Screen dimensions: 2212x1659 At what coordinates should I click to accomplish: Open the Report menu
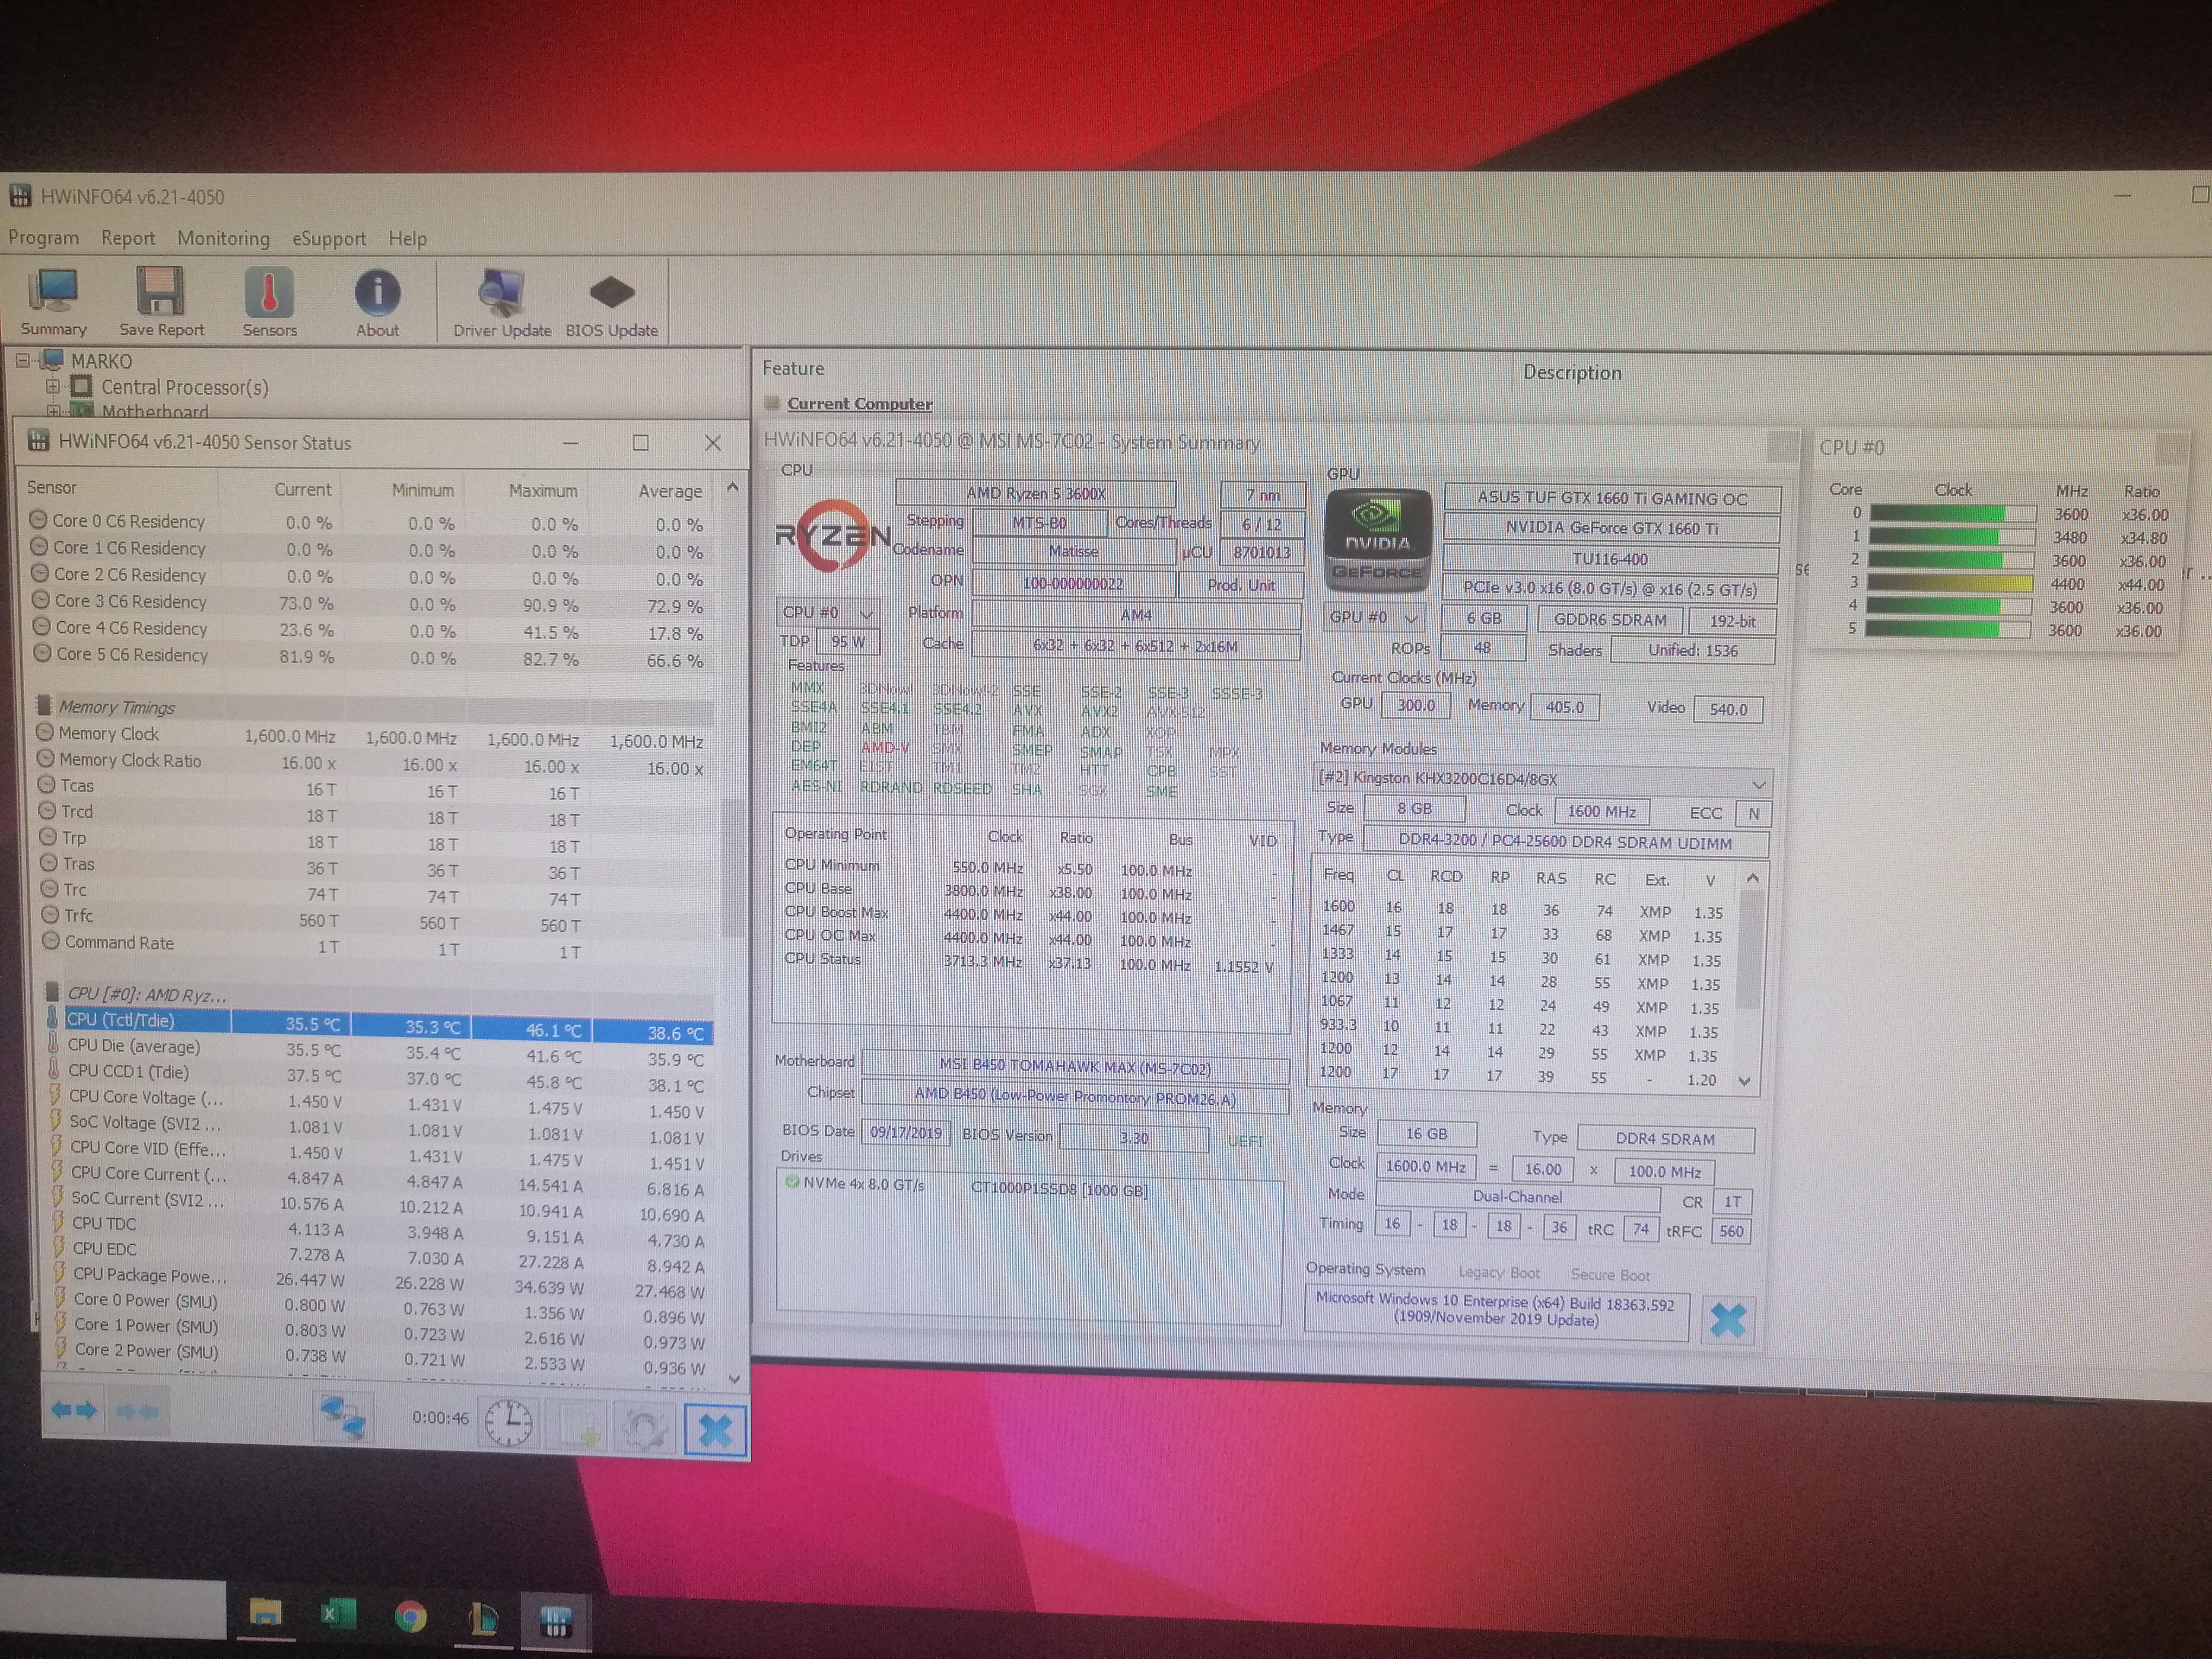(x=128, y=238)
